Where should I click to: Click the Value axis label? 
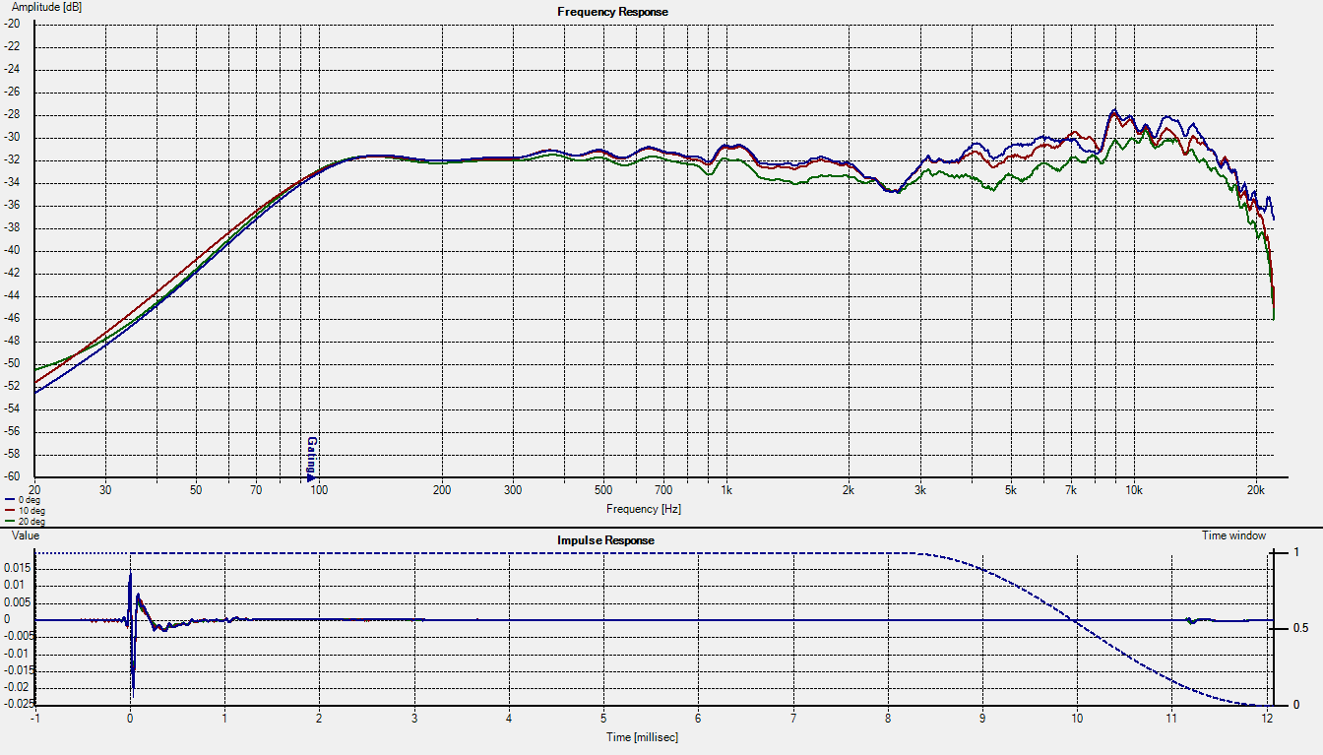tap(25, 535)
